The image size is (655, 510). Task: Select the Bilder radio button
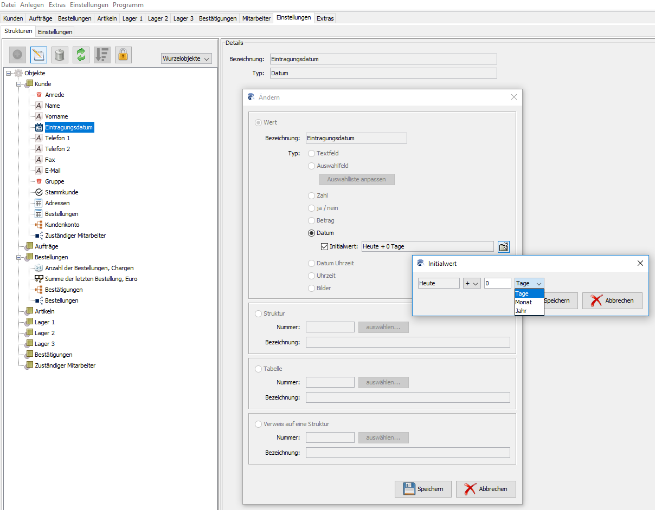[x=312, y=288]
